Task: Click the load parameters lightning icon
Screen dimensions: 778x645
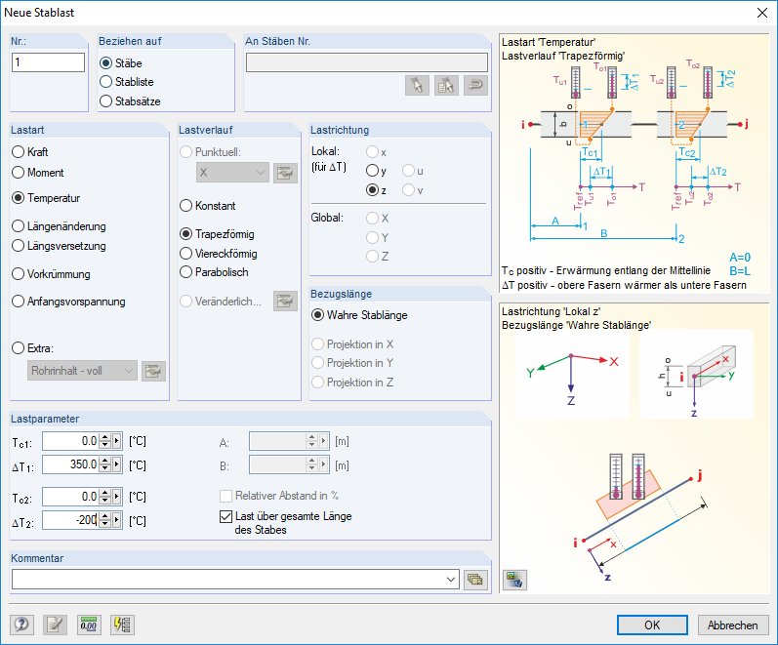Action: point(122,625)
